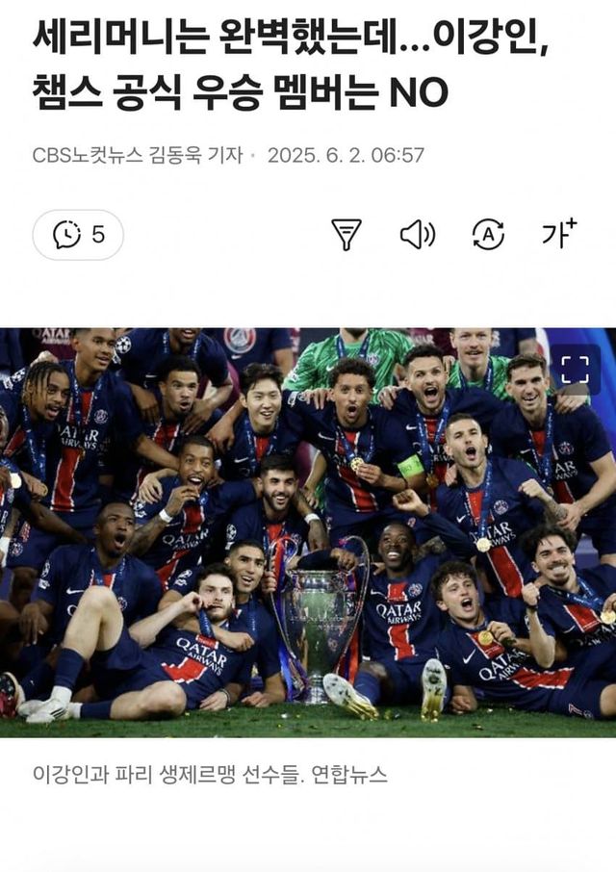Tap the clock speech-bubble icon
Viewport: 616px width, 872px height.
tap(67, 235)
